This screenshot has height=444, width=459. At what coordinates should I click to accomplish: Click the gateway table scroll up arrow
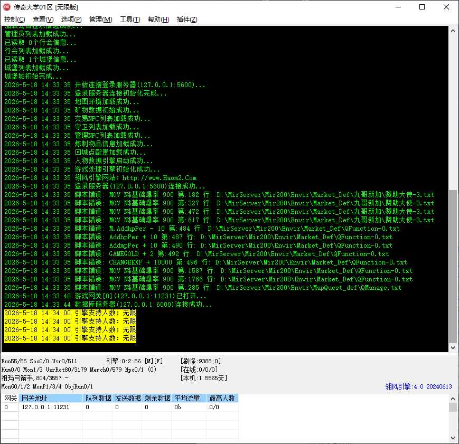(453, 399)
